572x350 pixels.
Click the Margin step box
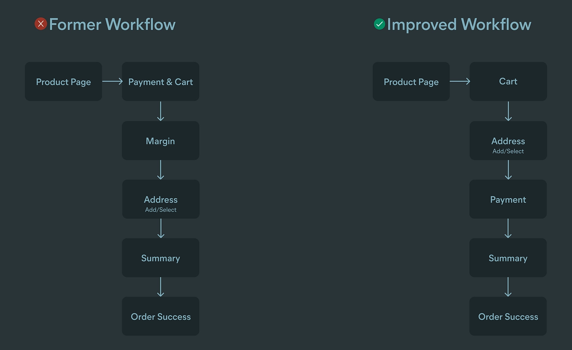click(161, 140)
